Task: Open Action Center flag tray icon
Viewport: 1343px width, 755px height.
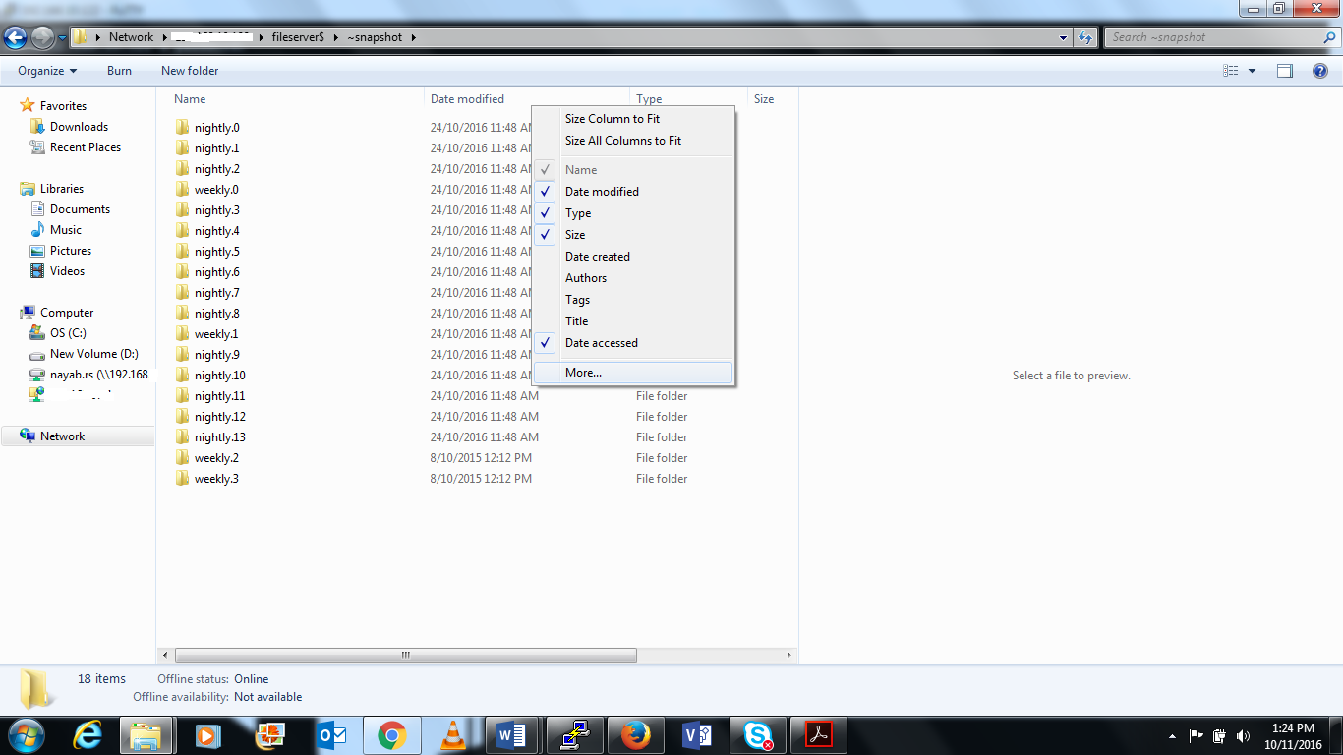Action: coord(1197,735)
